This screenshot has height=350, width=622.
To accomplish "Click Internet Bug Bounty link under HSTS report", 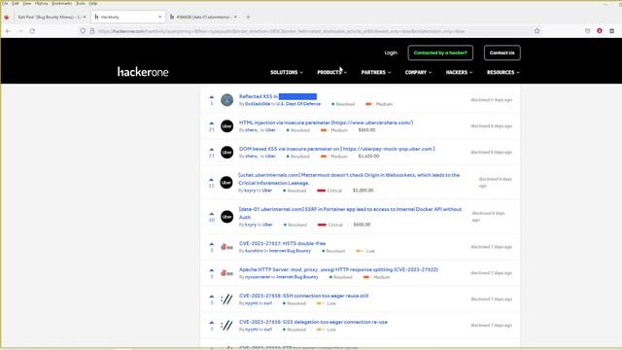I will coord(290,251).
